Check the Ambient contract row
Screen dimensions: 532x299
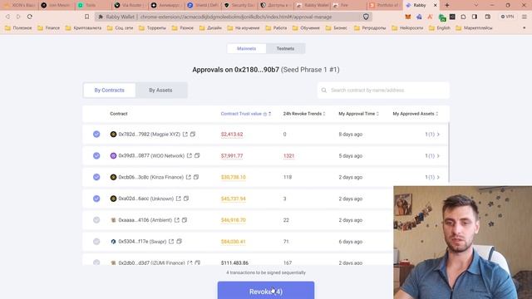[x=96, y=220]
